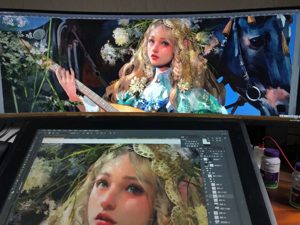This screenshot has width=300, height=225.
Task: Filter layers by shape layer icon
Action: 219,151
